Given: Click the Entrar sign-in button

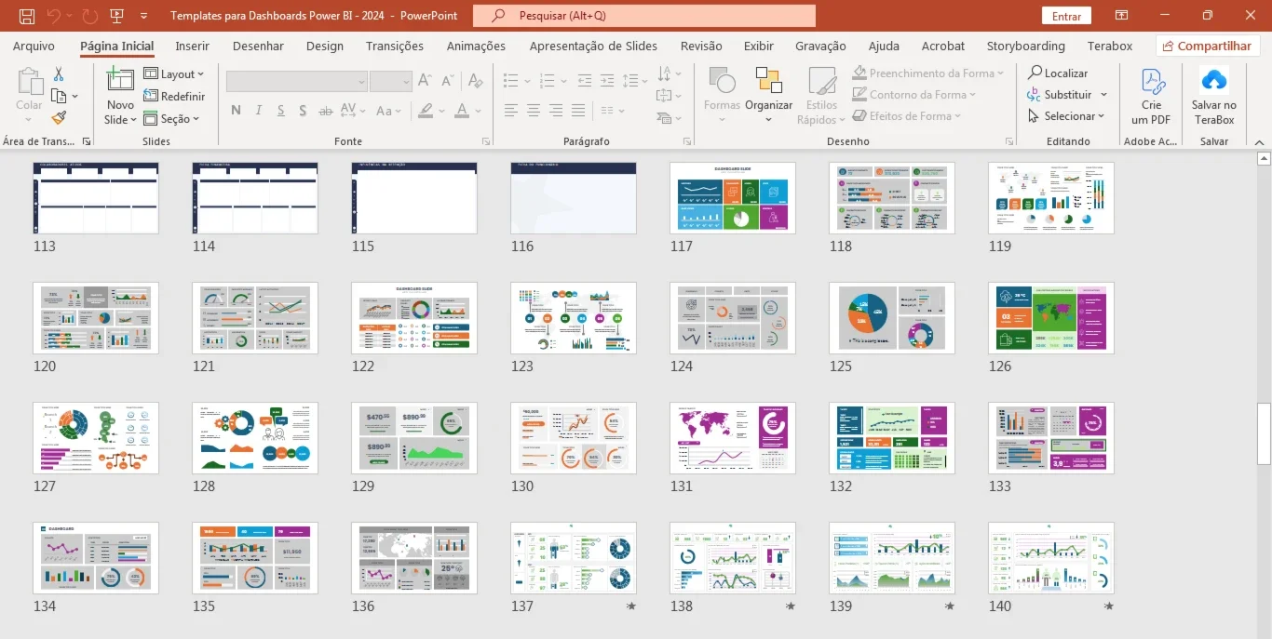Looking at the screenshot, I should click(x=1067, y=16).
